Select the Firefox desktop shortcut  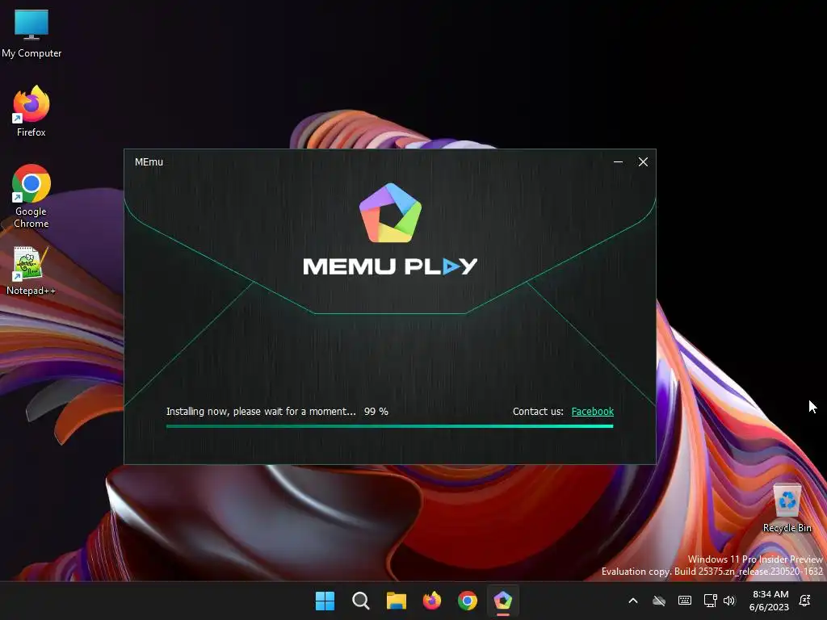tap(31, 111)
